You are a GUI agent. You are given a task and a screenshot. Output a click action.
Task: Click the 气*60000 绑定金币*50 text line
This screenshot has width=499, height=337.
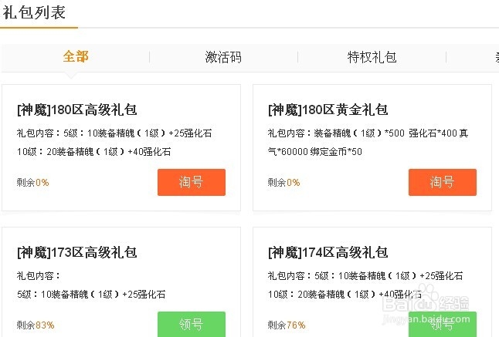(315, 151)
